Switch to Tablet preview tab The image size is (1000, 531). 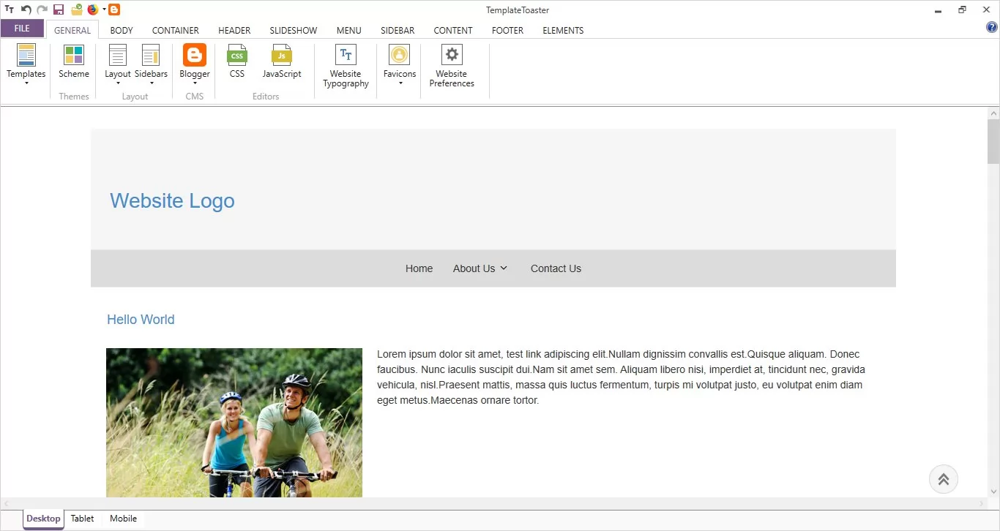point(82,519)
